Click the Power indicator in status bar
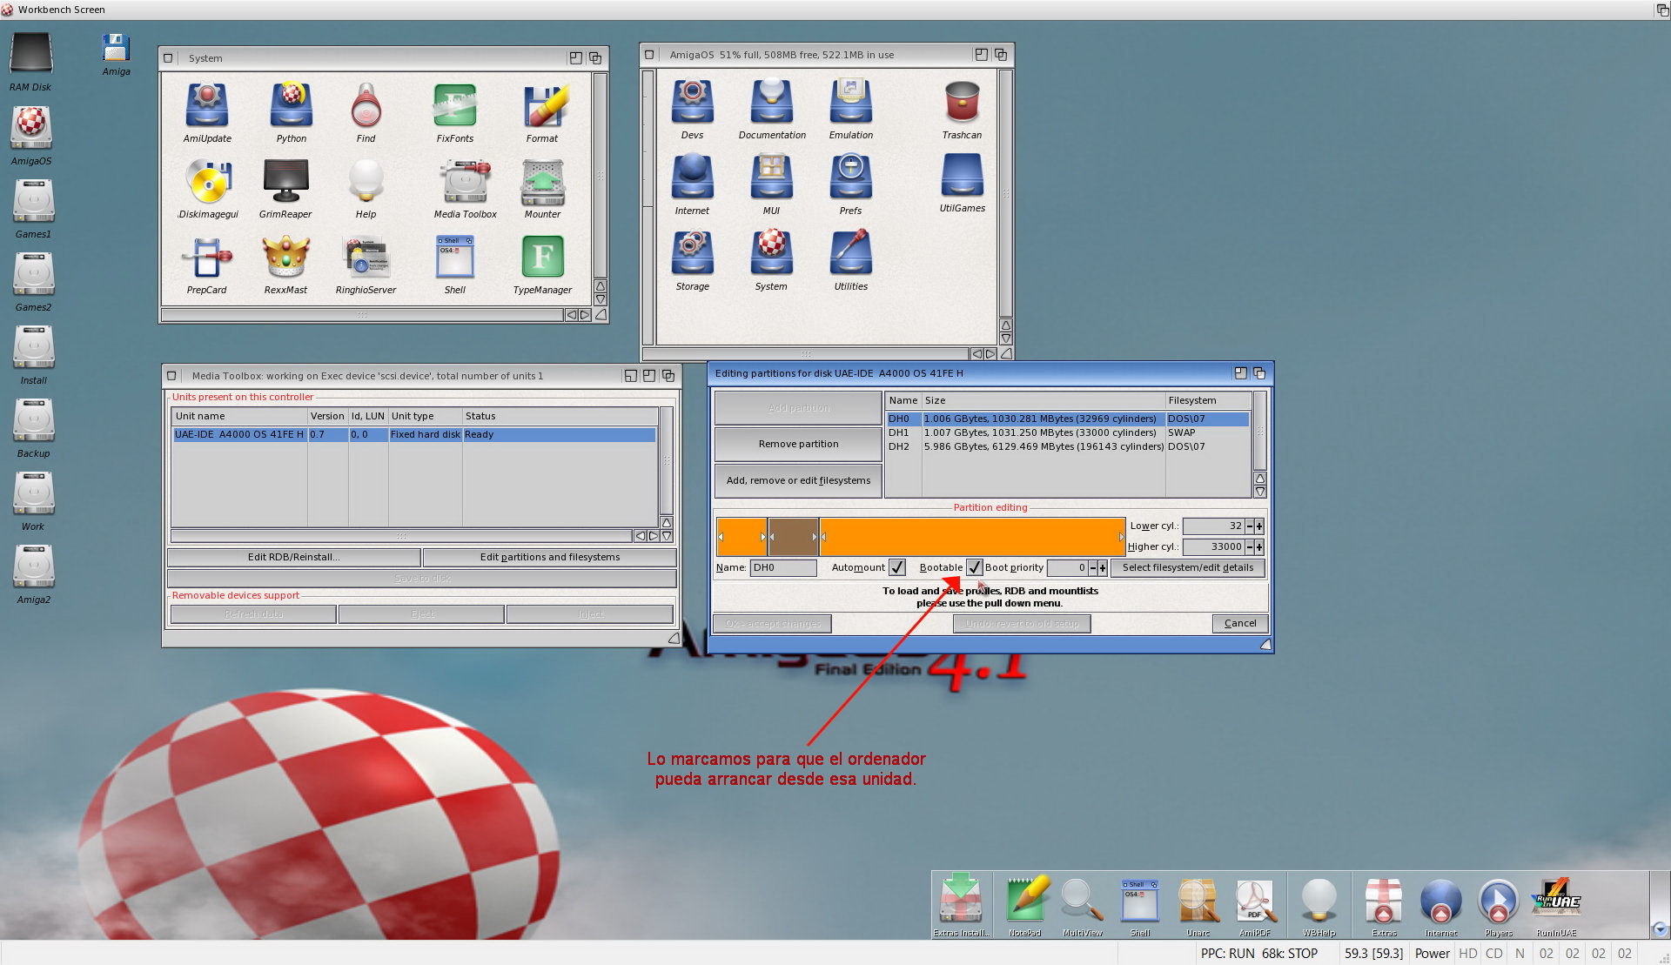 [1432, 954]
